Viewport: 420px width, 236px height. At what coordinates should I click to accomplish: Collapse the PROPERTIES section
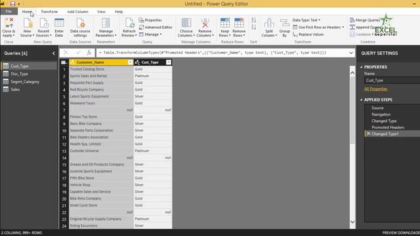click(x=362, y=67)
